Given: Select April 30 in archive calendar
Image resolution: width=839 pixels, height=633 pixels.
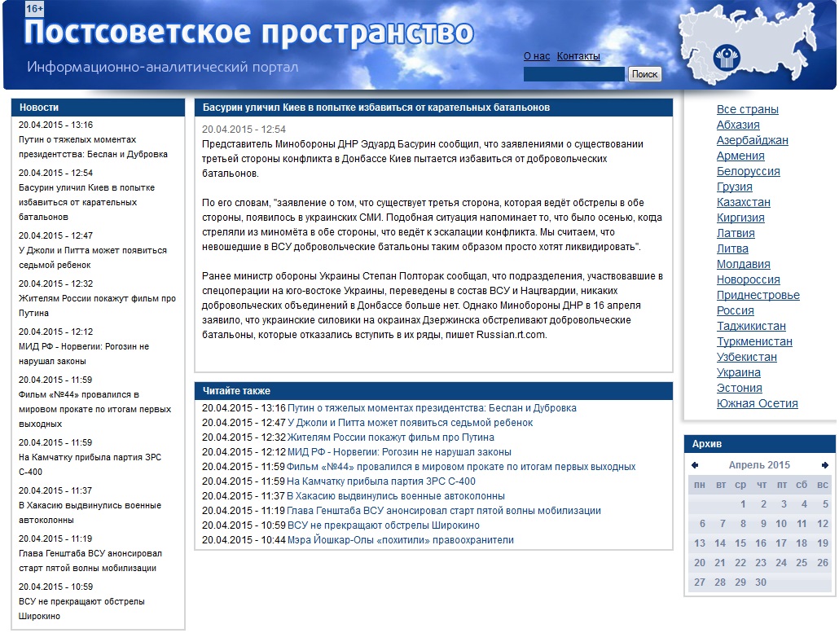Looking at the screenshot, I should (x=760, y=582).
